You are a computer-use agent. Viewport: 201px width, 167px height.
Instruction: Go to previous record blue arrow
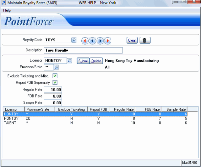(92, 41)
